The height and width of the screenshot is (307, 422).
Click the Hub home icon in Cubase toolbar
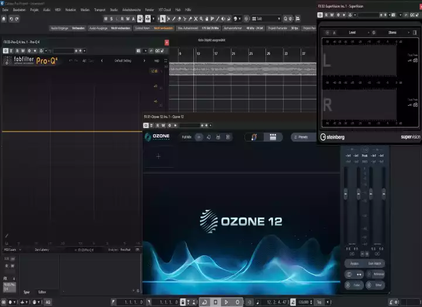tap(4, 19)
